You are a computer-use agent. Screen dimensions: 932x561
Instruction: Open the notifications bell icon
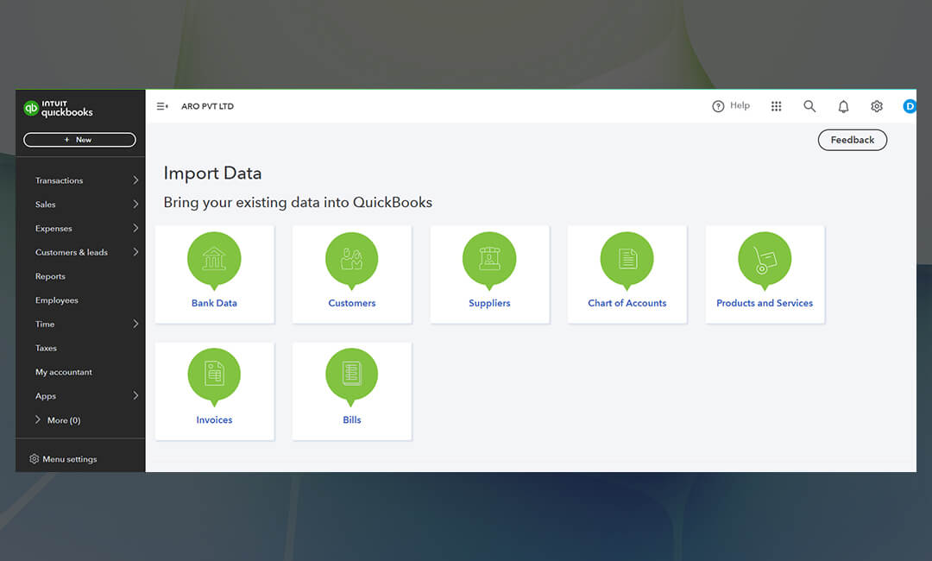tap(843, 106)
